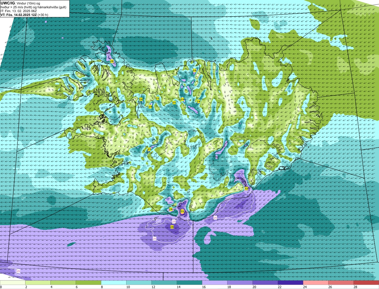
Task: Pick the palest 0–2 m/s color swatch
Action: tap(13, 283)
